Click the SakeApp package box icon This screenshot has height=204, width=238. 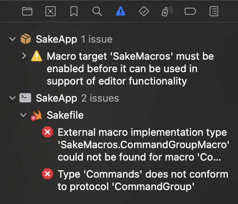coord(26,39)
